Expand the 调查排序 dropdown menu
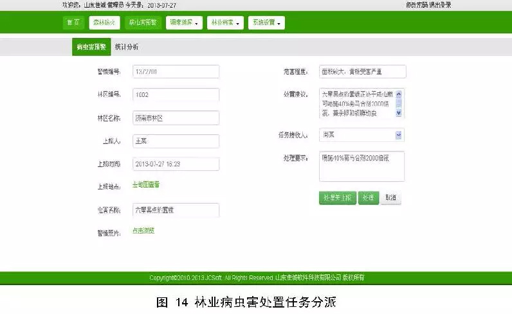The image size is (512, 314). click(x=184, y=22)
